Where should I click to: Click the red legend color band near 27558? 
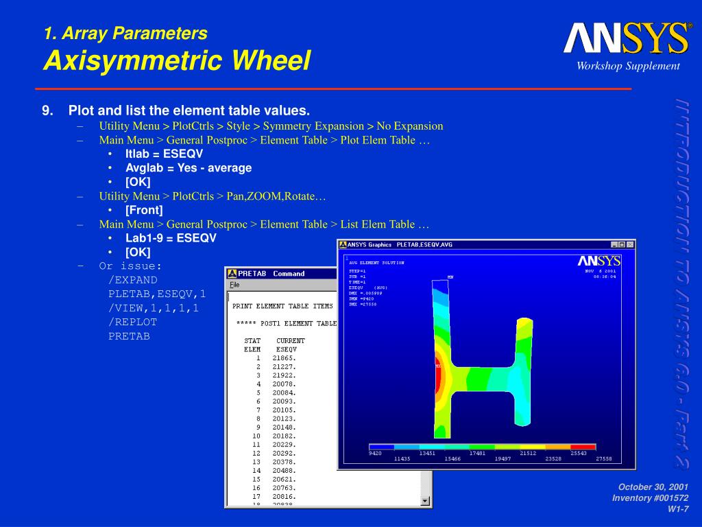[583, 447]
